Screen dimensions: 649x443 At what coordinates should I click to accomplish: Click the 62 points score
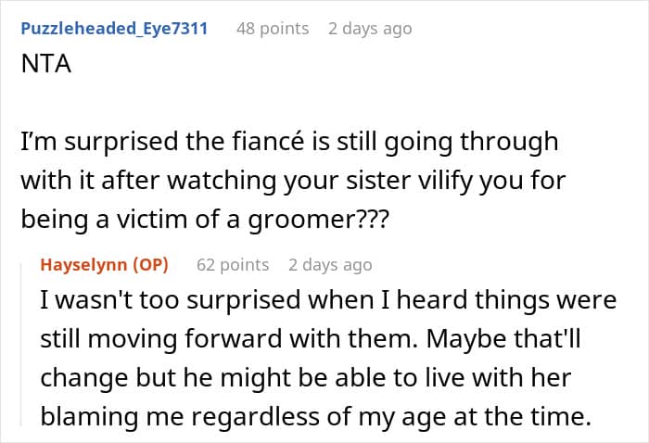point(233,265)
